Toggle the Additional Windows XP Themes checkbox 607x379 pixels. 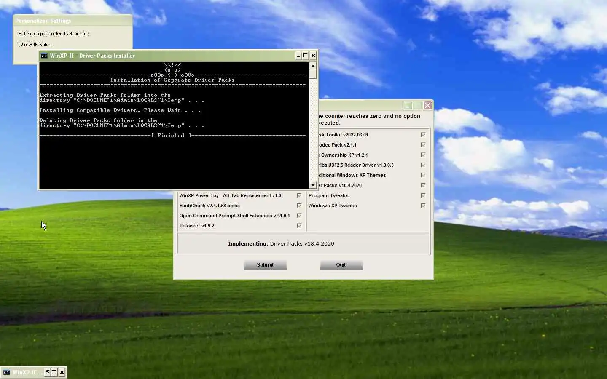coord(423,175)
